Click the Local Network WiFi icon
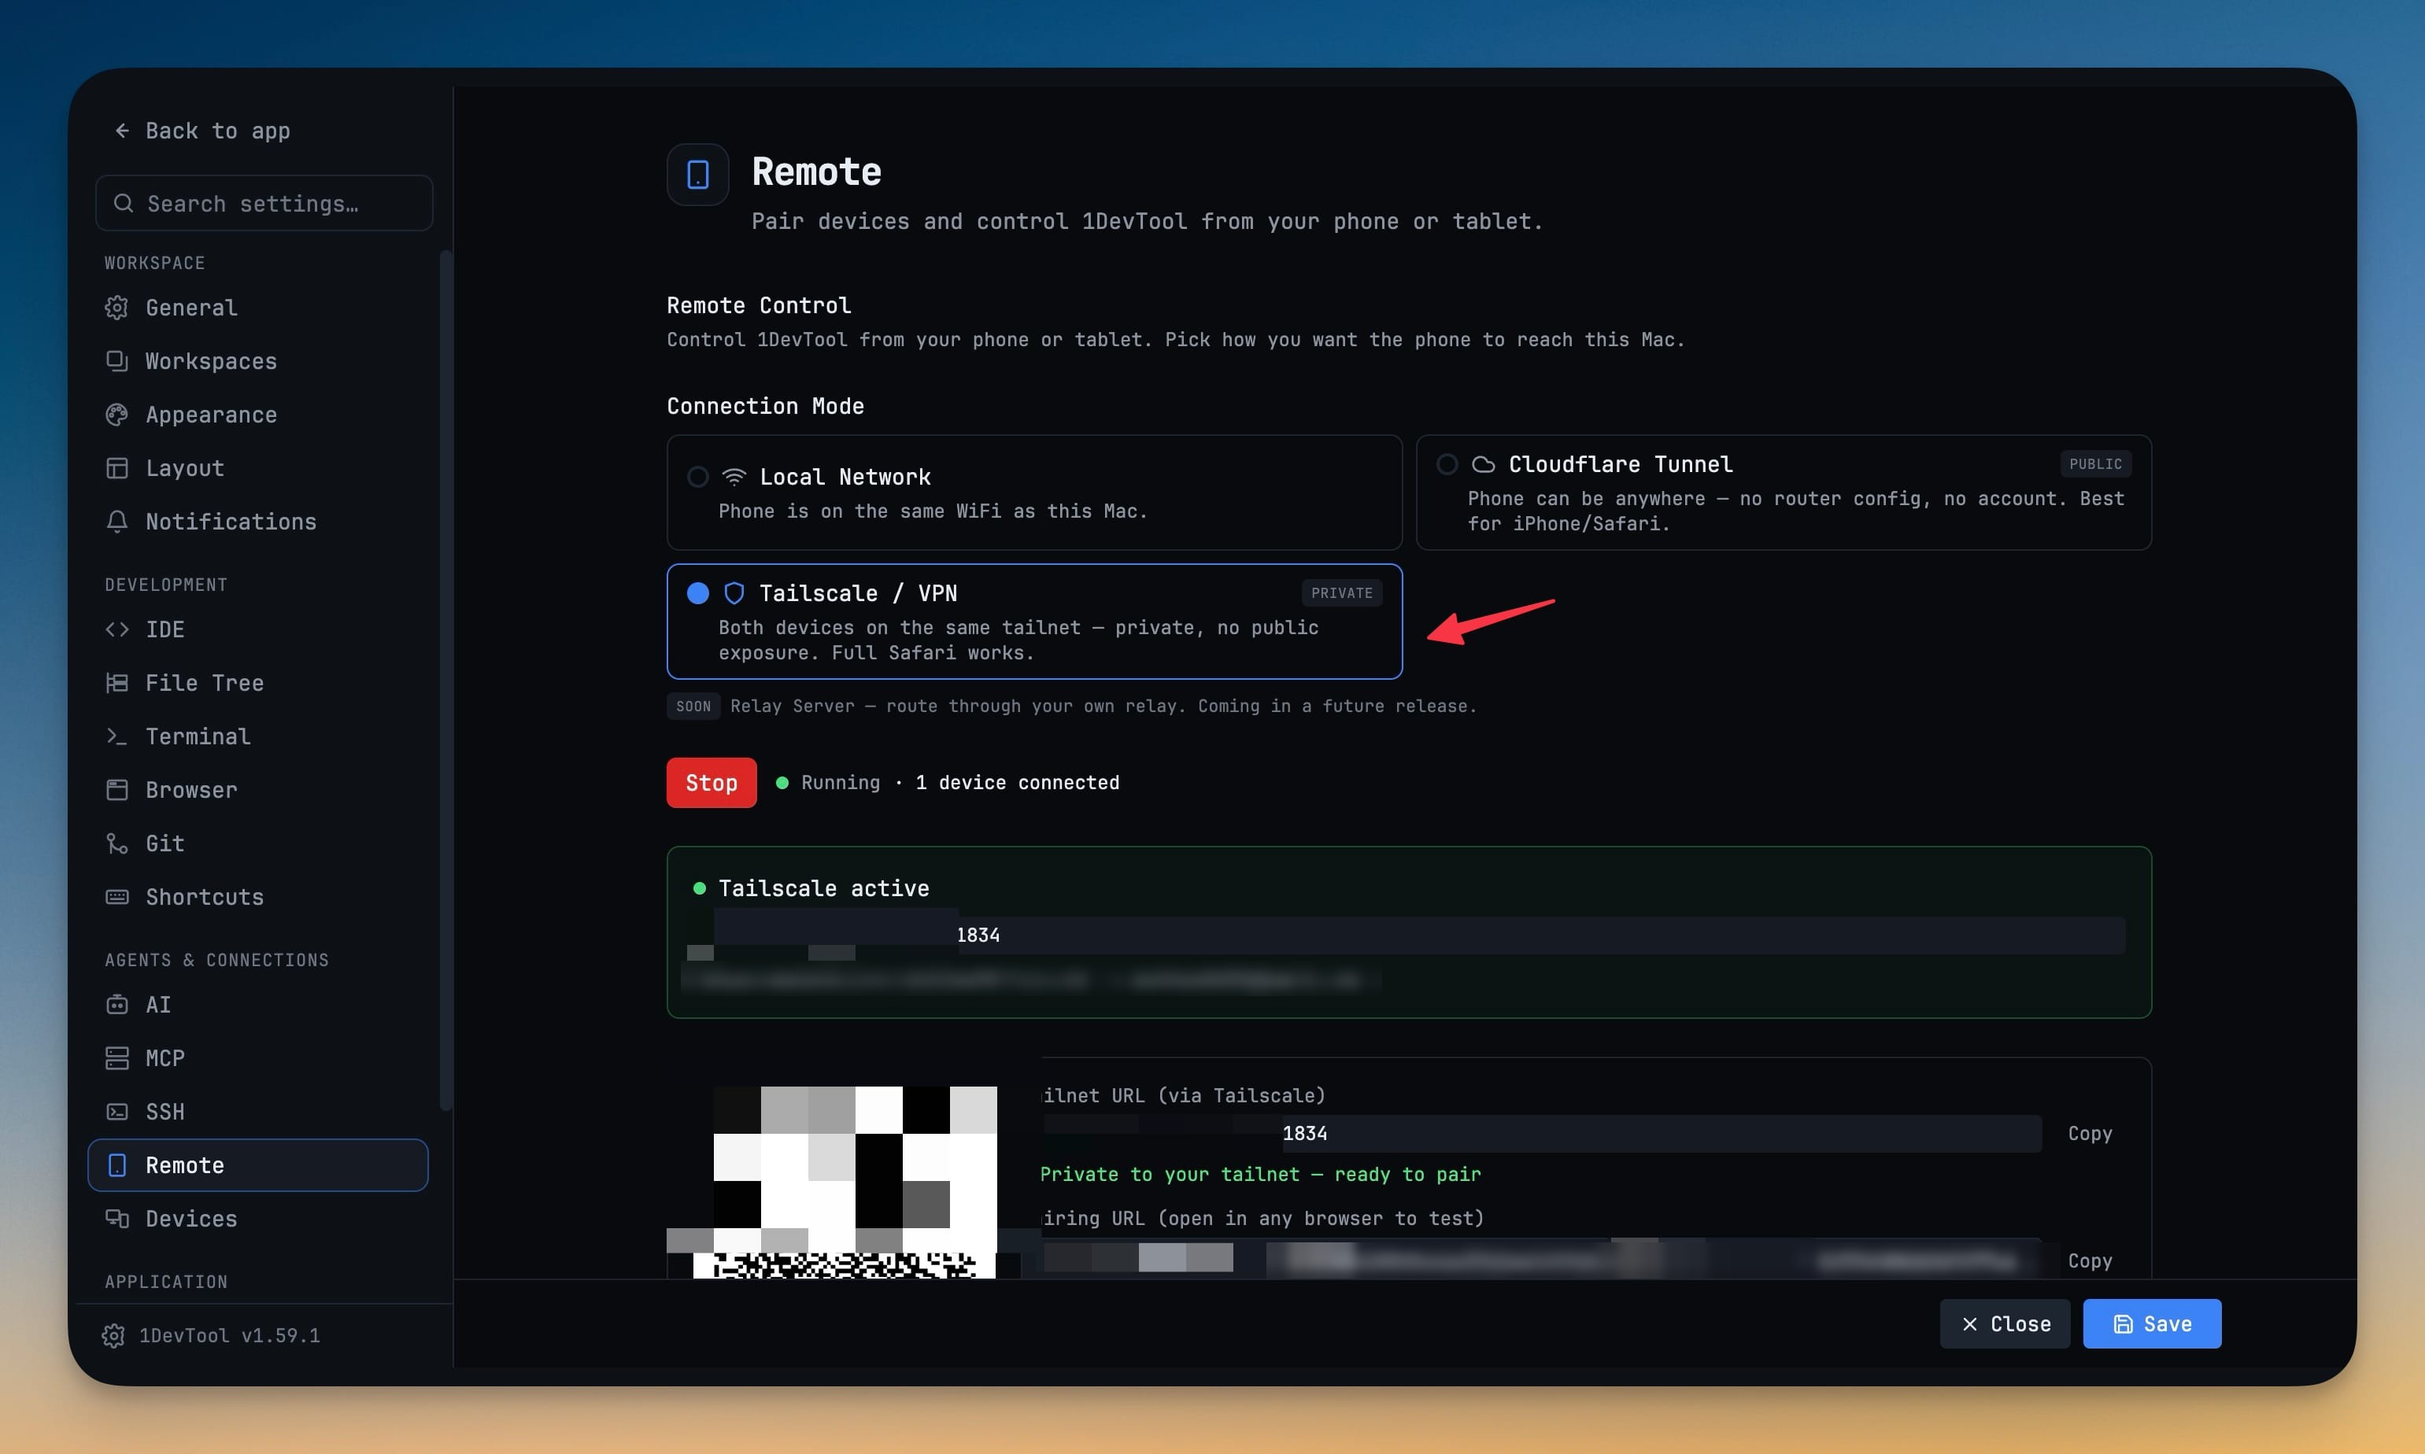 tap(734, 477)
